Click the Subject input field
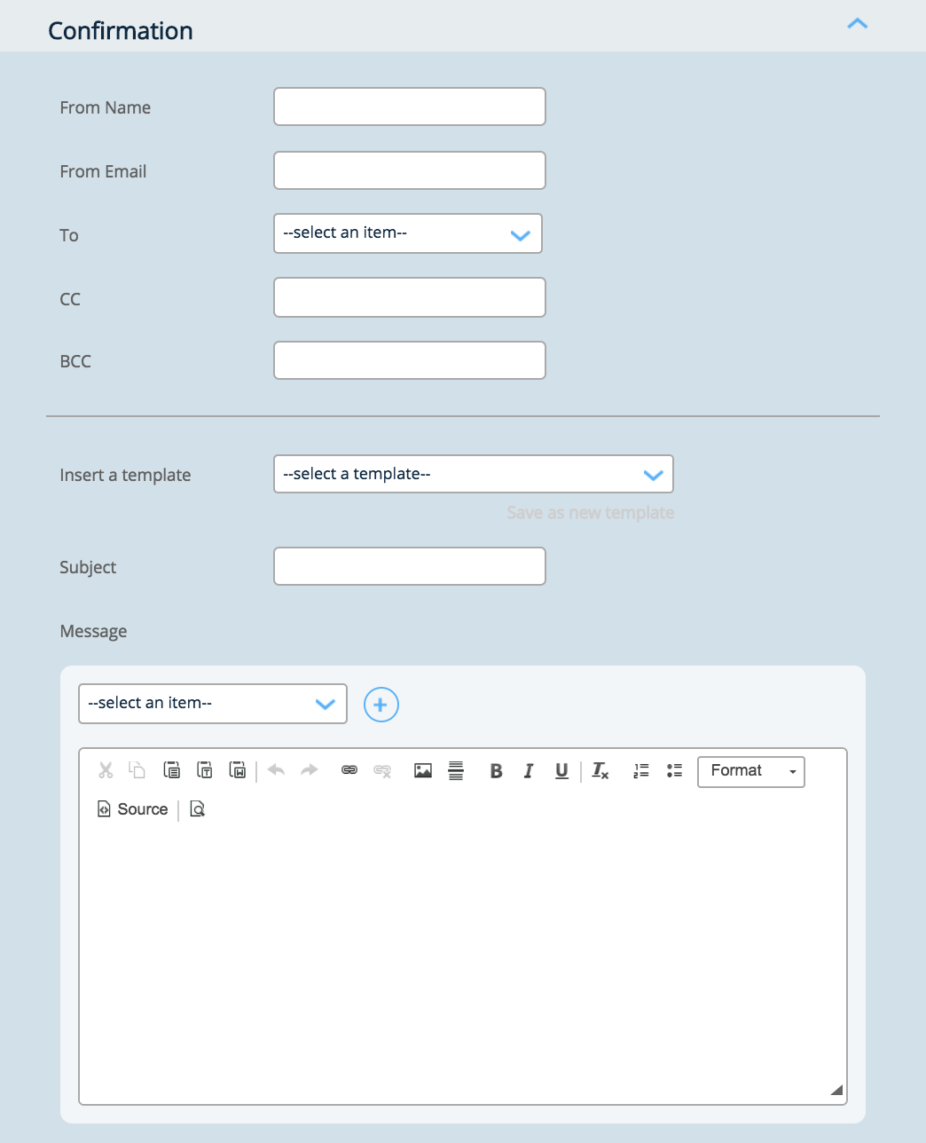 pos(409,566)
